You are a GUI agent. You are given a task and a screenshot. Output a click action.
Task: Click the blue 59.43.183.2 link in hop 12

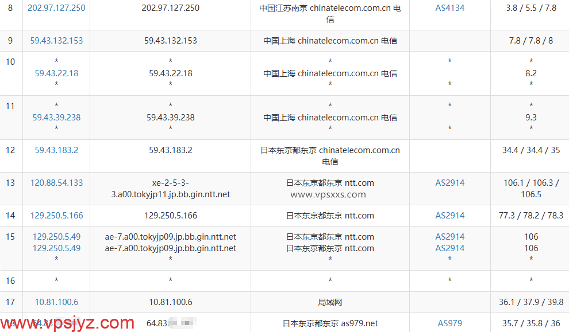tap(56, 150)
